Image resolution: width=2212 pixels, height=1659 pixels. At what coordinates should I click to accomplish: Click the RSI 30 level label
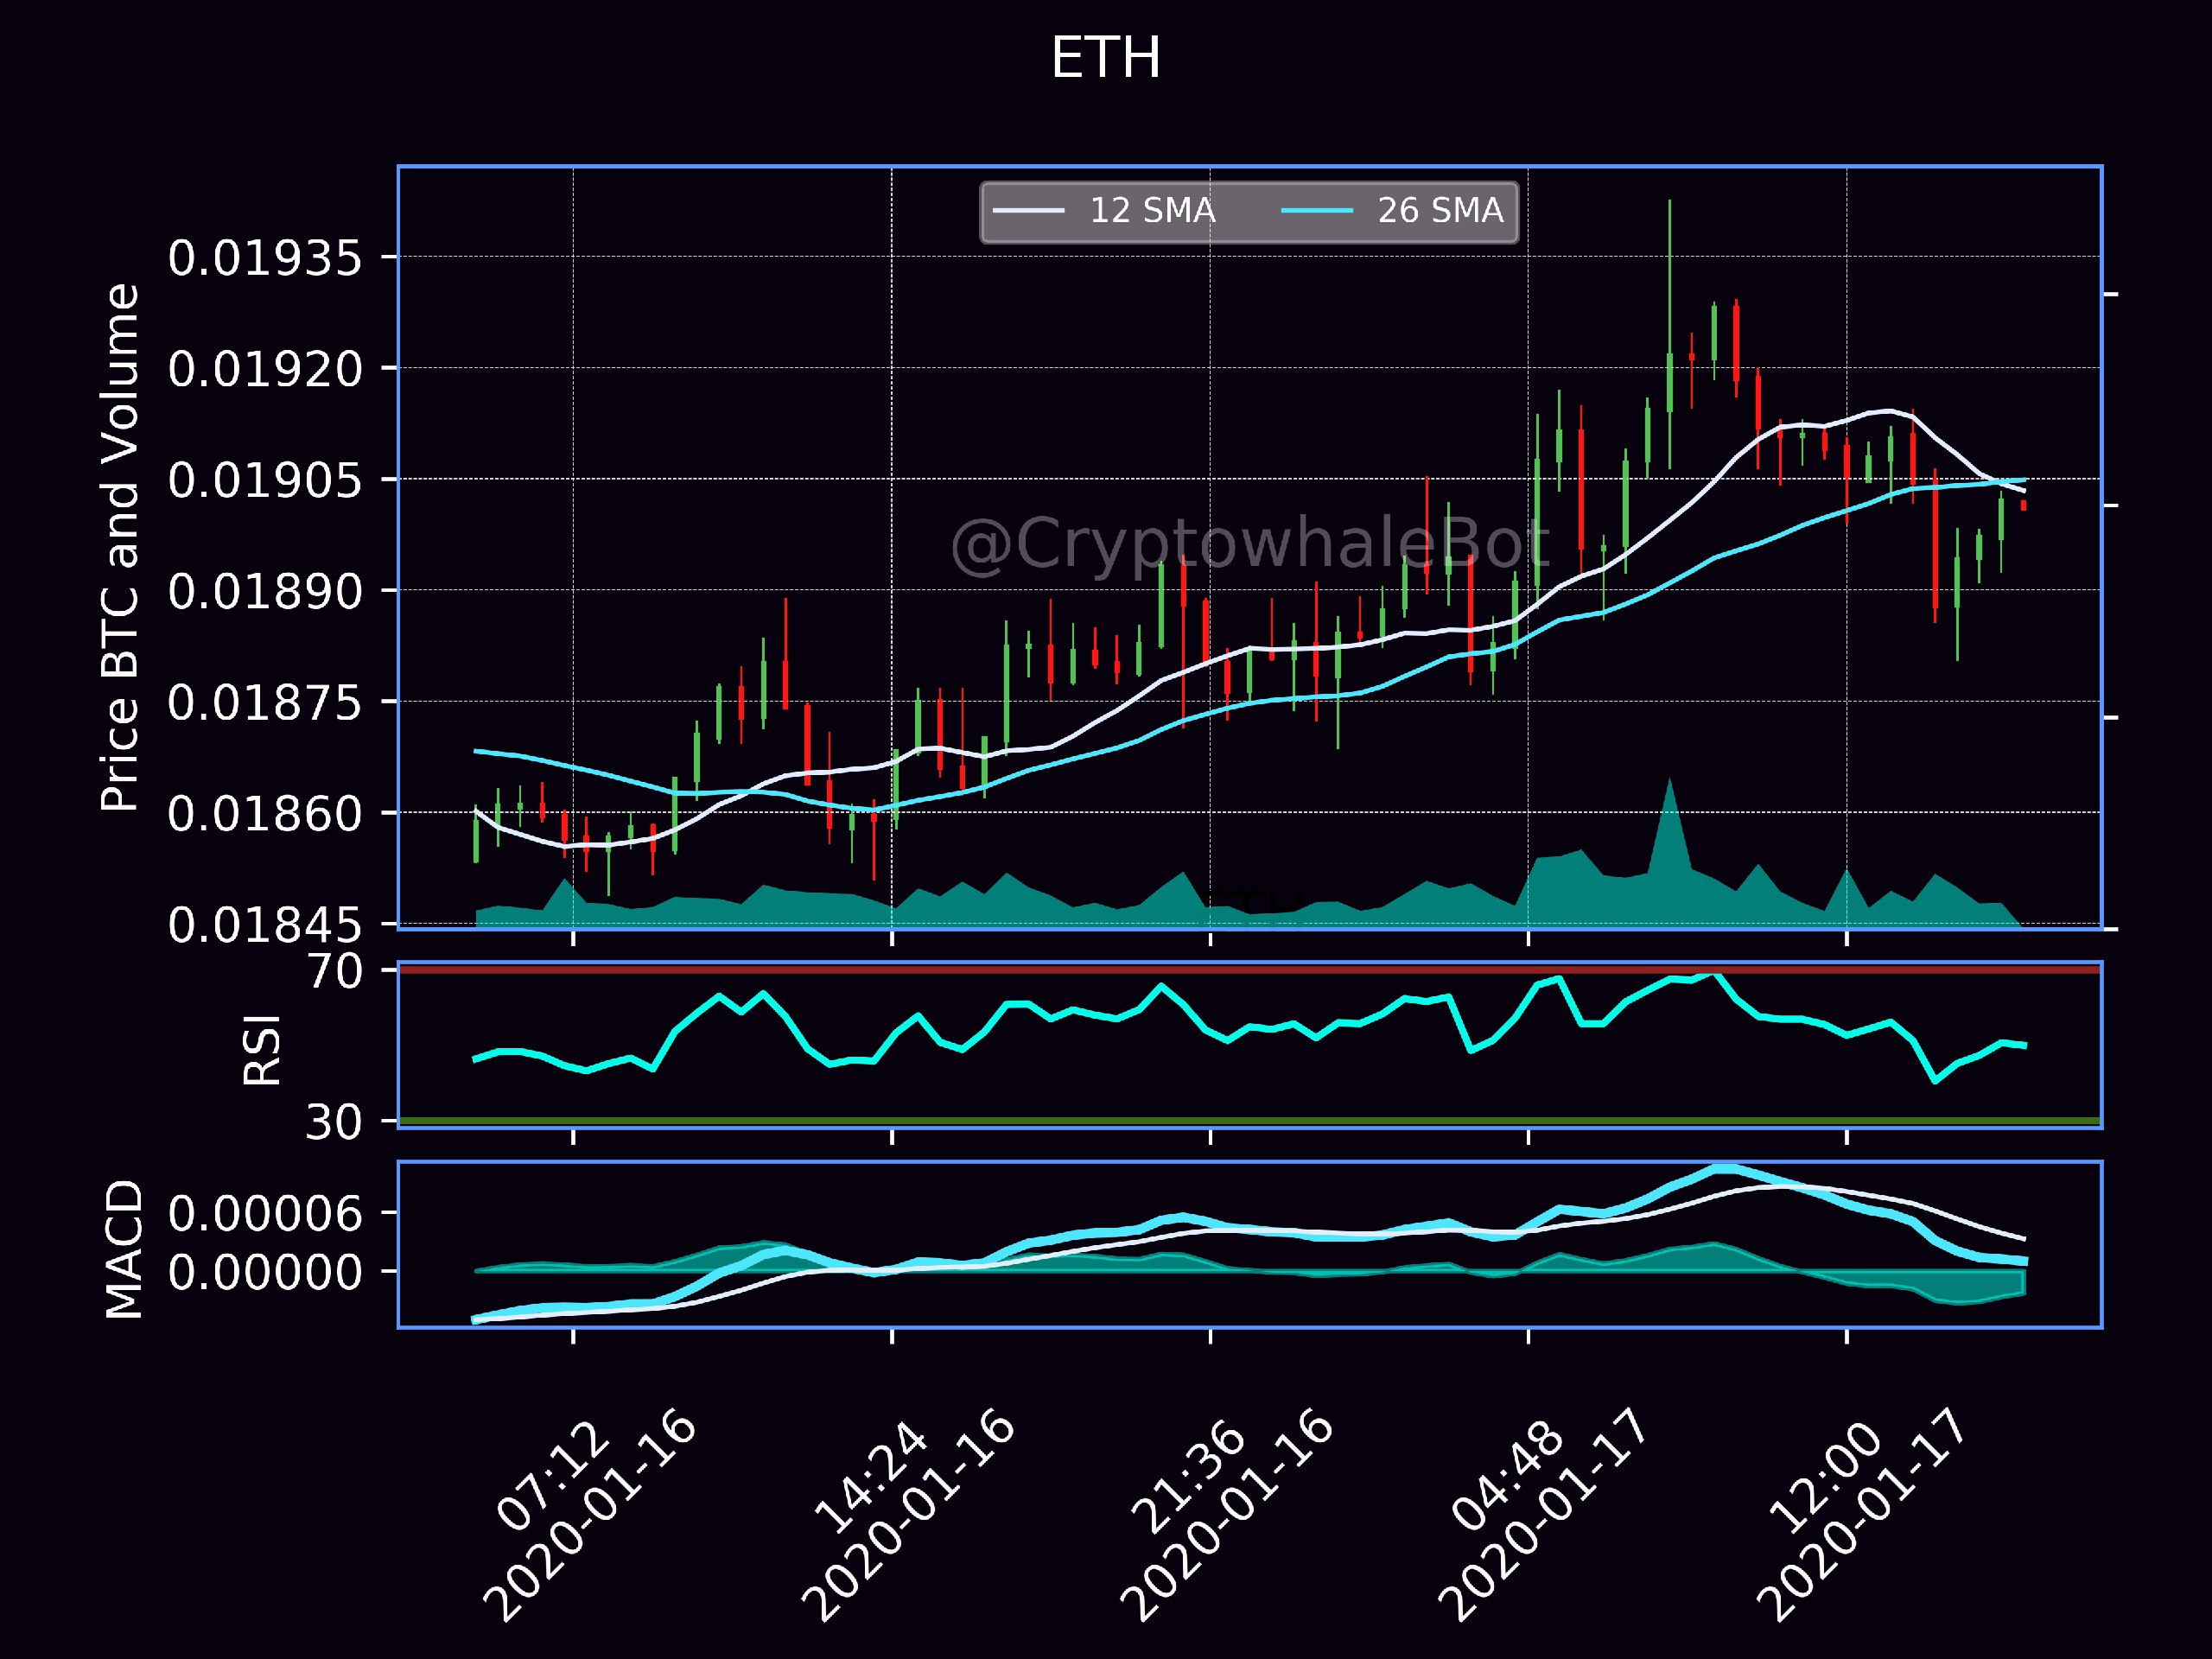click(x=334, y=1122)
